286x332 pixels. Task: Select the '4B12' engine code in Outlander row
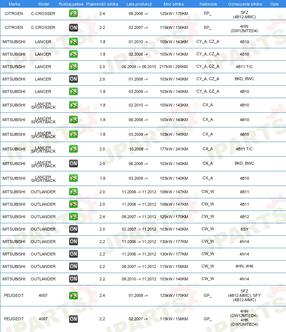(x=244, y=217)
